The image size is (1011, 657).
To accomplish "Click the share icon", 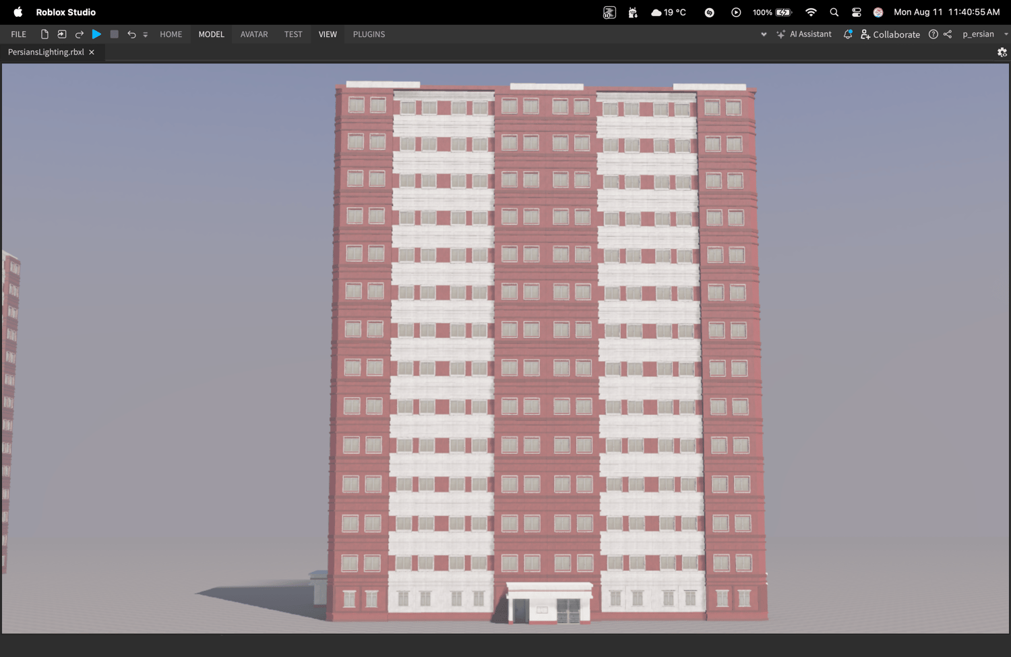I will point(948,34).
